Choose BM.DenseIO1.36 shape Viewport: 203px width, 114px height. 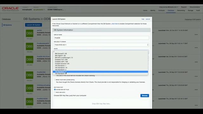pos(100,54)
